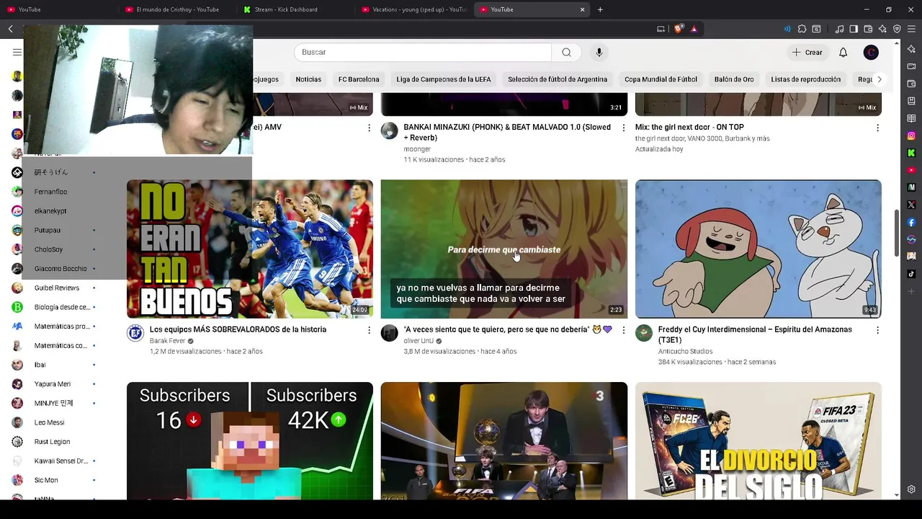
Task: Select the FC Barcelona chip
Action: [x=359, y=79]
